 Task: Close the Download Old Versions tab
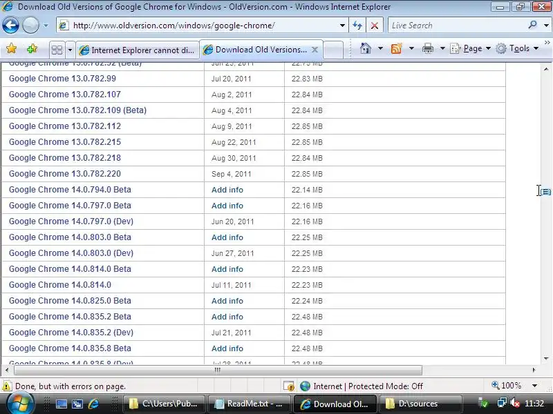315,50
